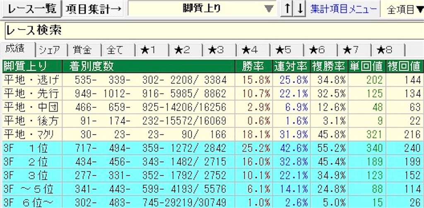This screenshot has width=424, height=208.
Task: Select the 3F 2位 row label
Action: pos(32,162)
